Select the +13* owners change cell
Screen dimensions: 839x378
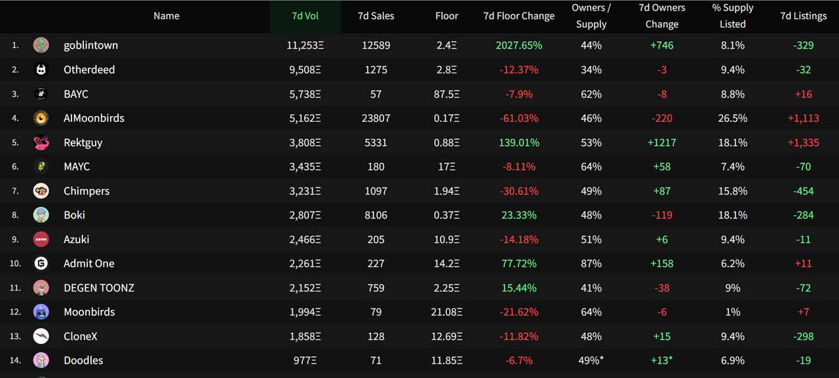point(662,360)
